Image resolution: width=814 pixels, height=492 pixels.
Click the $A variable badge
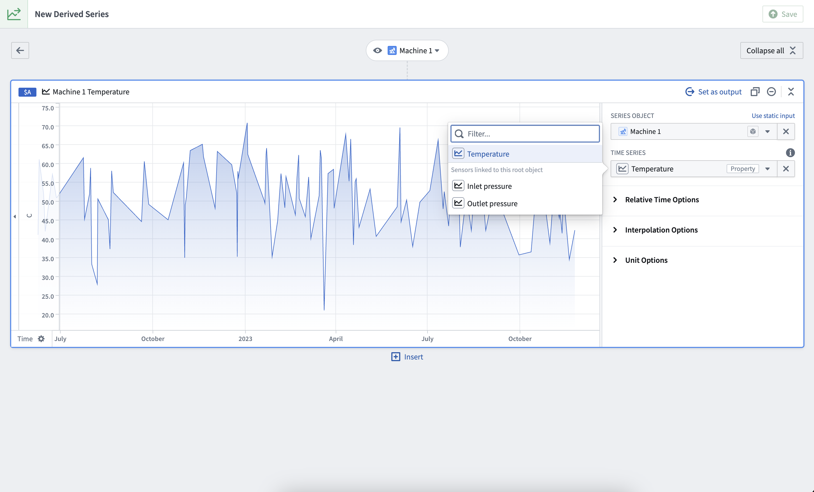pyautogui.click(x=27, y=92)
